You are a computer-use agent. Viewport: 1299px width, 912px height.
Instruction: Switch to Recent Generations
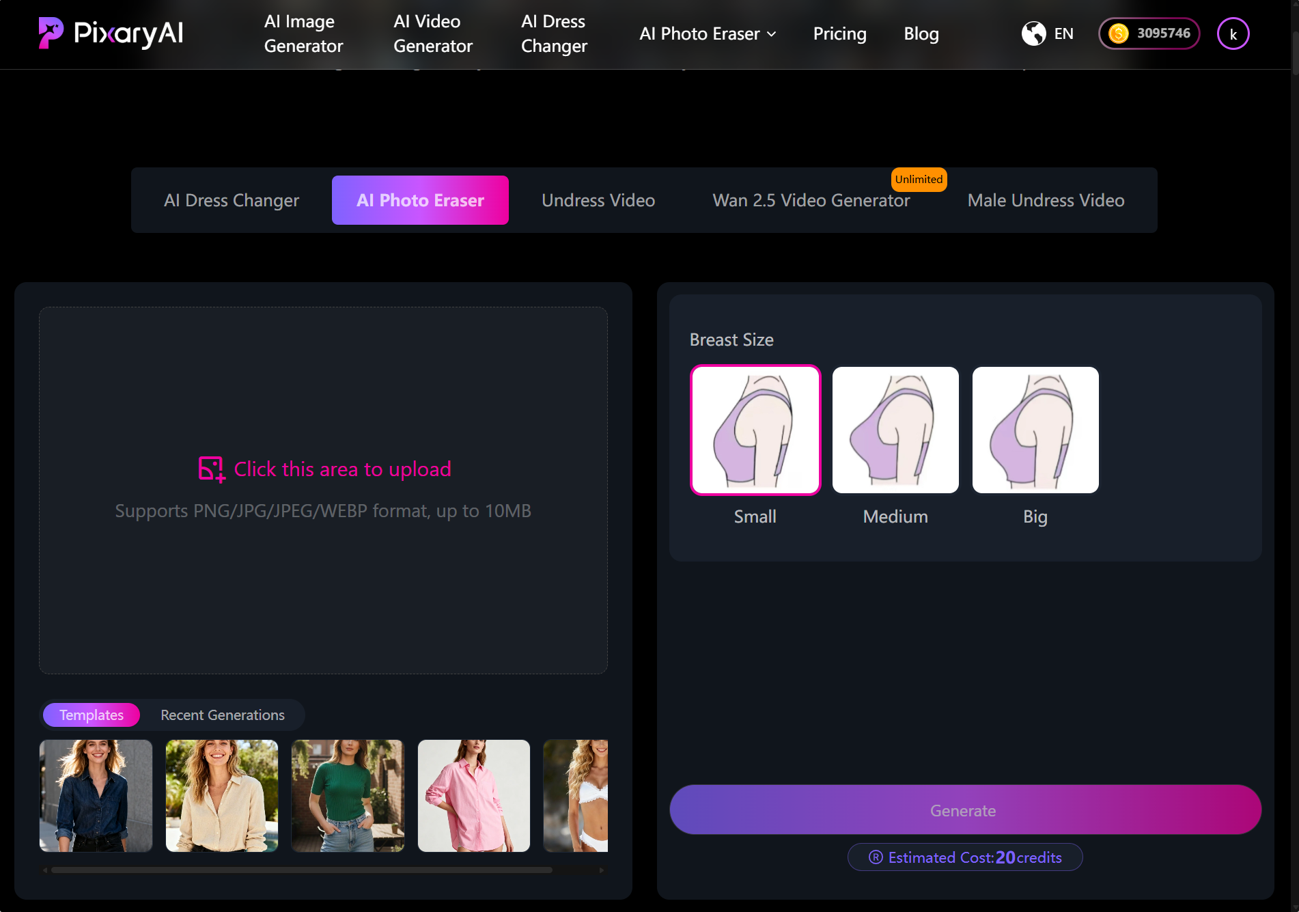223,715
